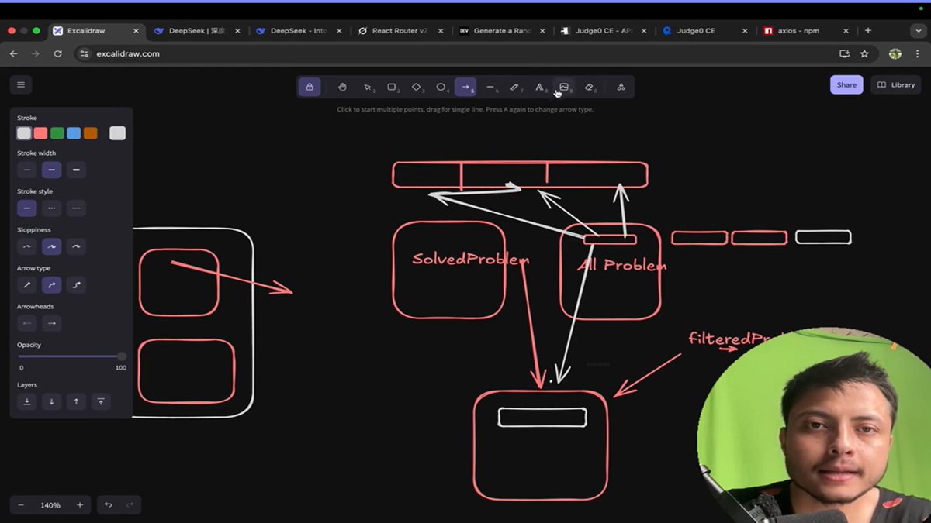Bring selection to front layer
The height and width of the screenshot is (523, 931).
tap(101, 401)
